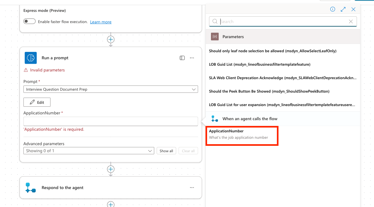Click the ApplicationNumber input field
Image resolution: width=374 pixels, height=207 pixels.
click(111, 121)
